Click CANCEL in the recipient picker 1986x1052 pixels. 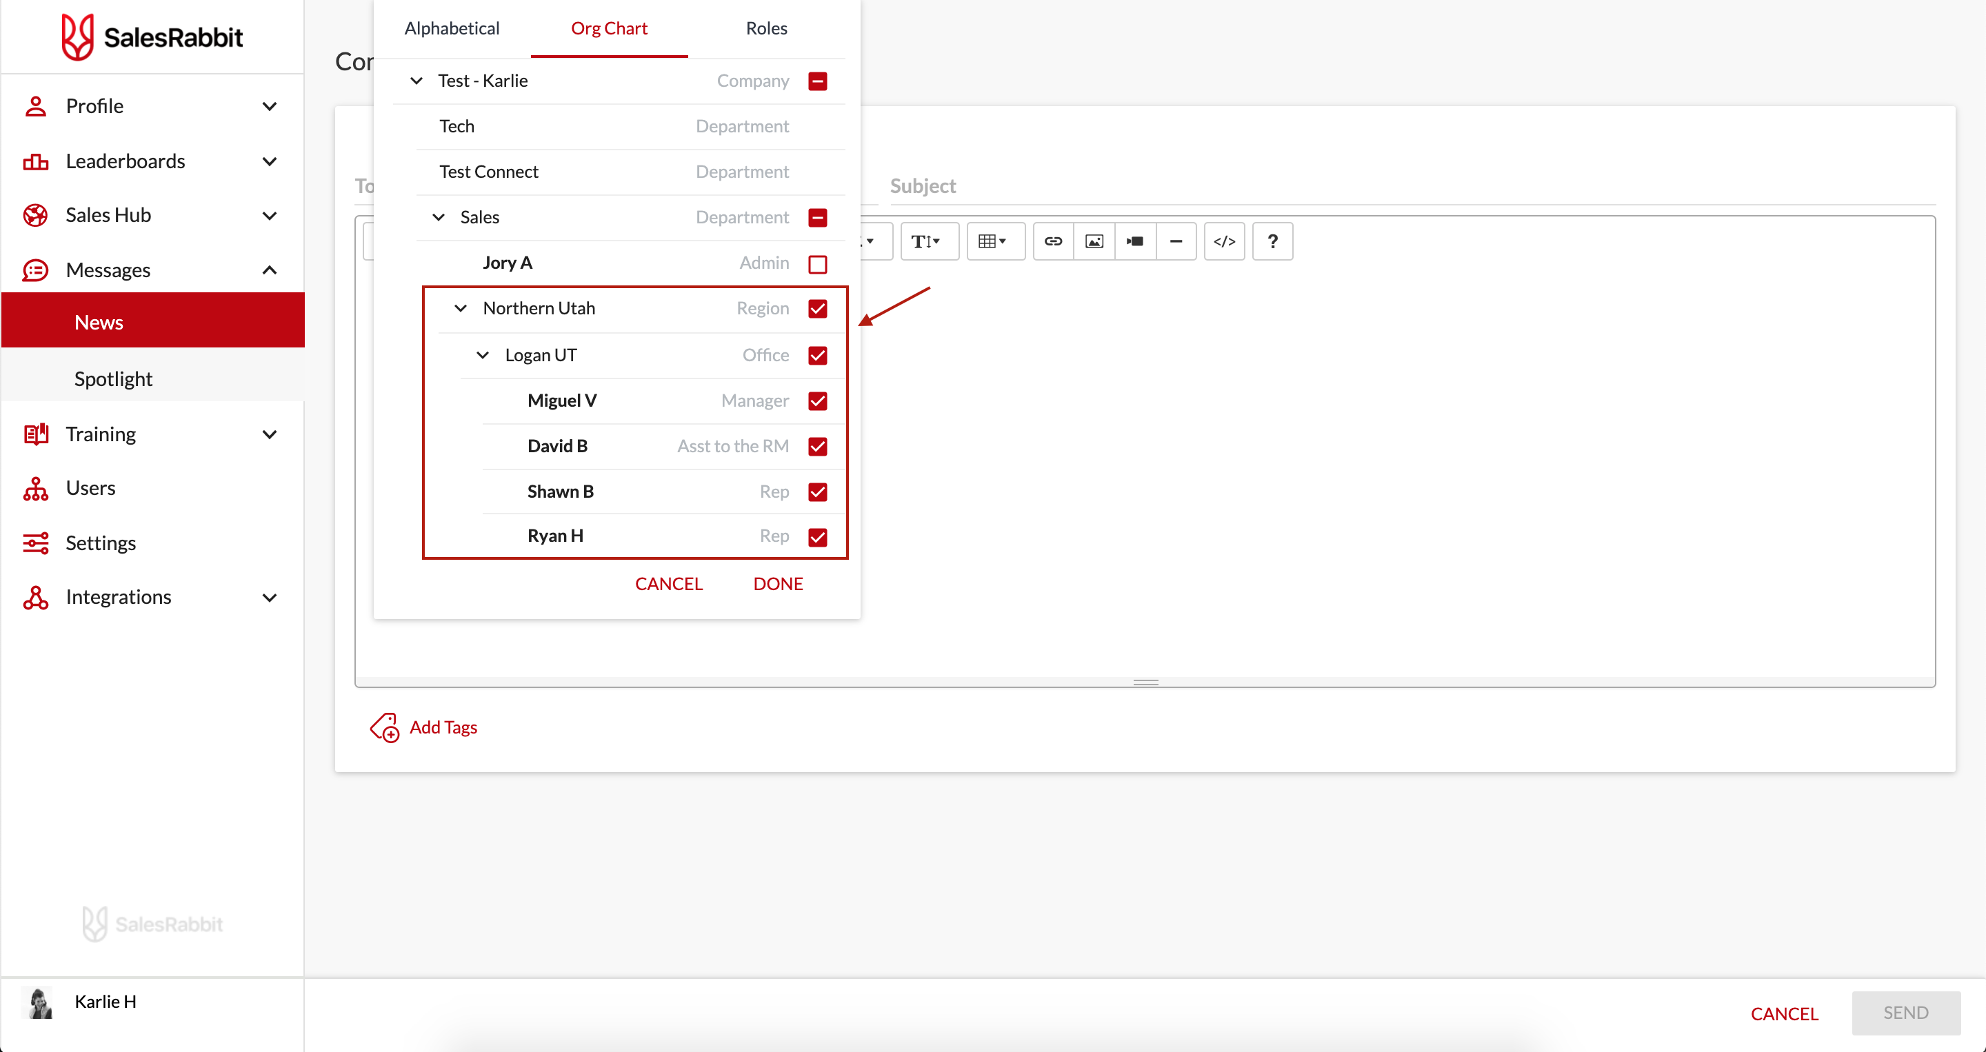pos(668,584)
